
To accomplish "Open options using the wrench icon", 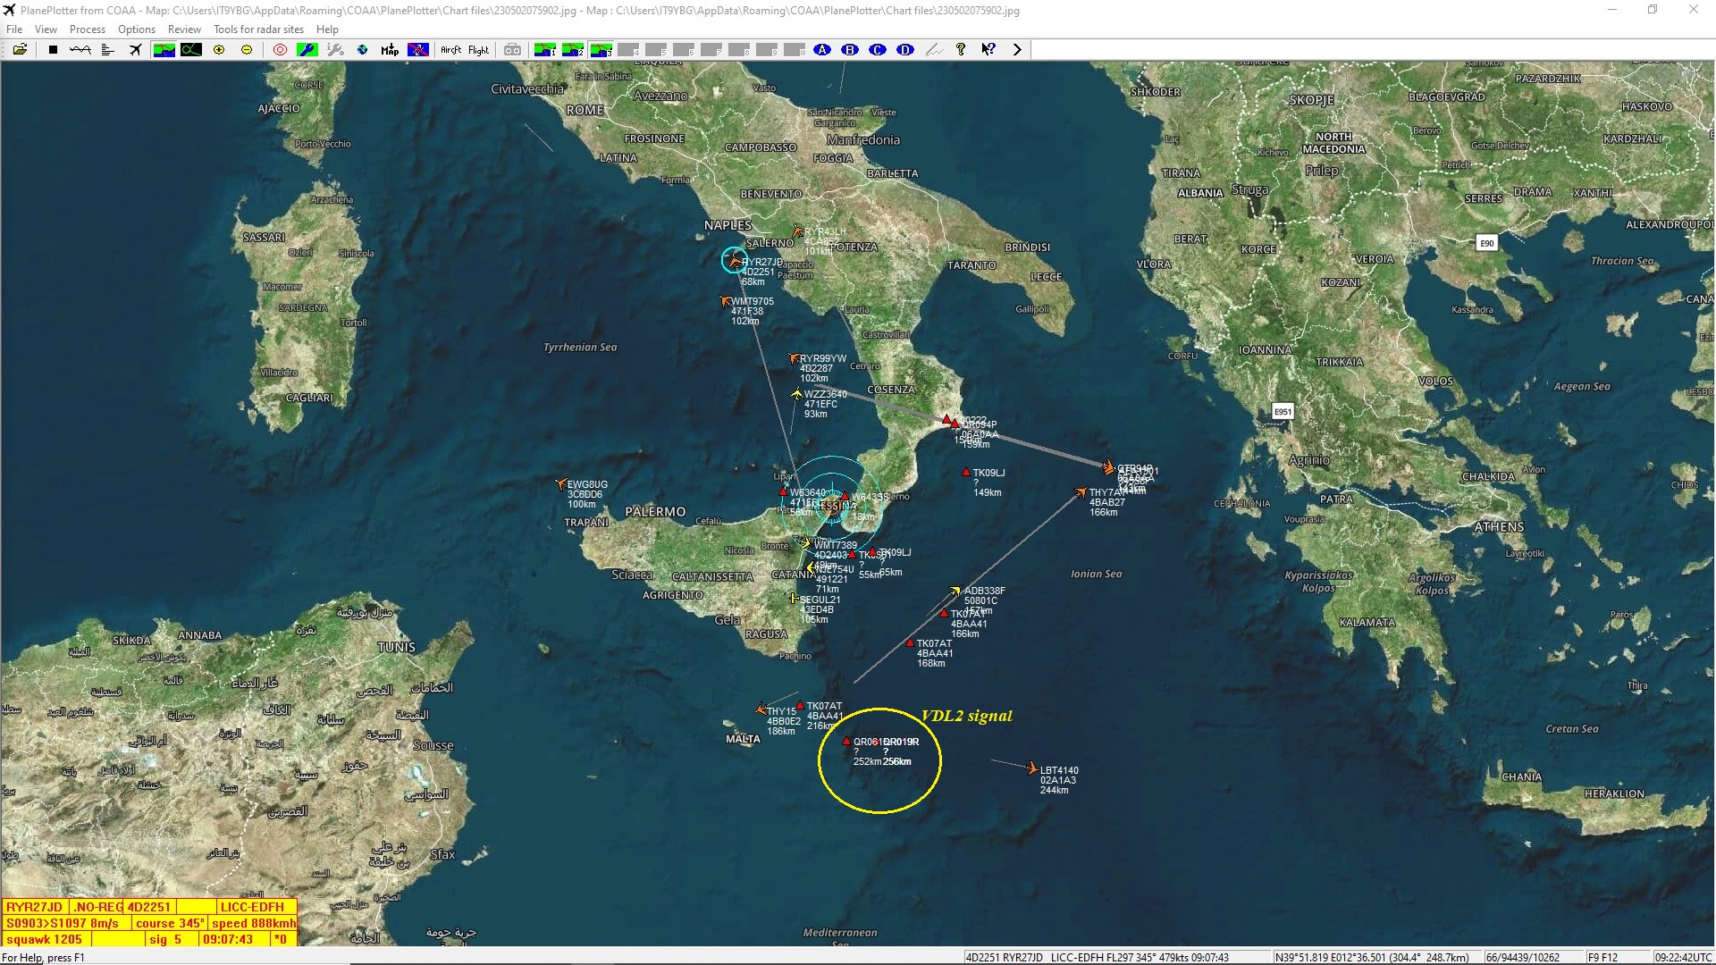I will click(x=307, y=50).
